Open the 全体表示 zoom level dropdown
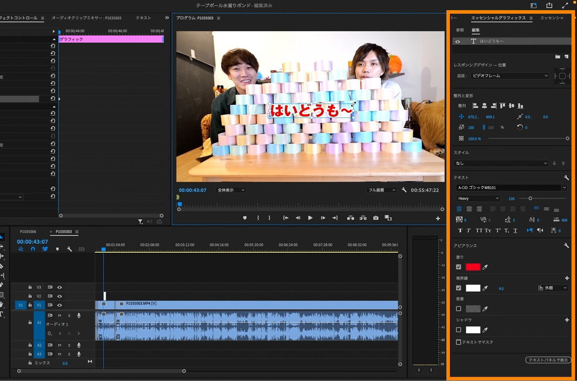The image size is (577, 381). point(230,190)
